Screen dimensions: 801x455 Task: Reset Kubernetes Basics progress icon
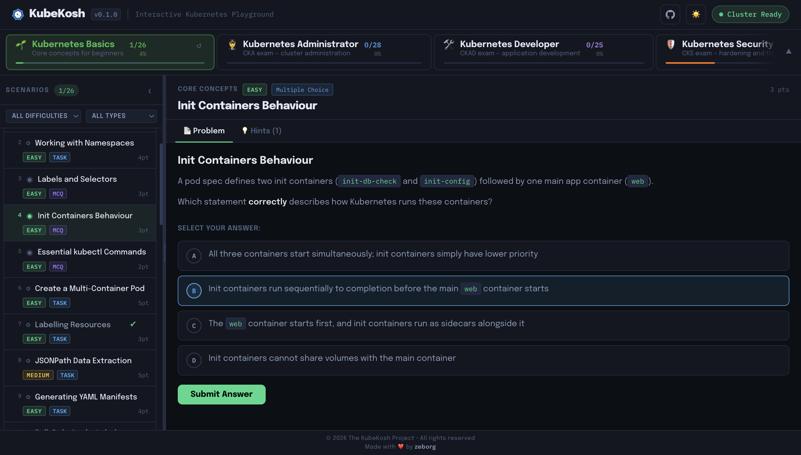pos(199,46)
